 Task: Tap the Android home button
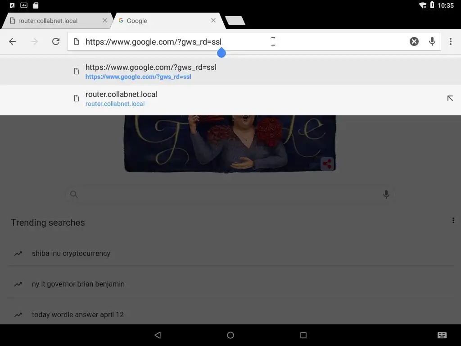[230, 335]
